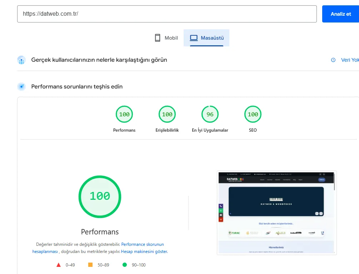Click inside the URL input field
The width and height of the screenshot is (359, 274).
(167, 14)
